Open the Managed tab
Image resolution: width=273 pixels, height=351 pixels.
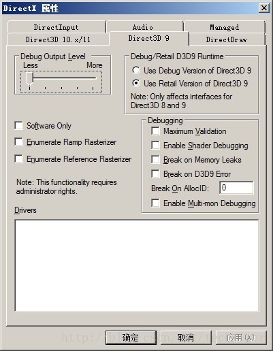tap(225, 27)
